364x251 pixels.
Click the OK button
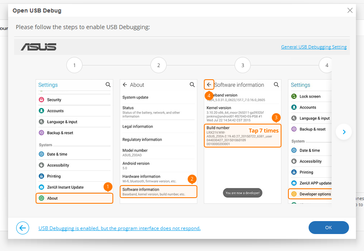point(328,228)
